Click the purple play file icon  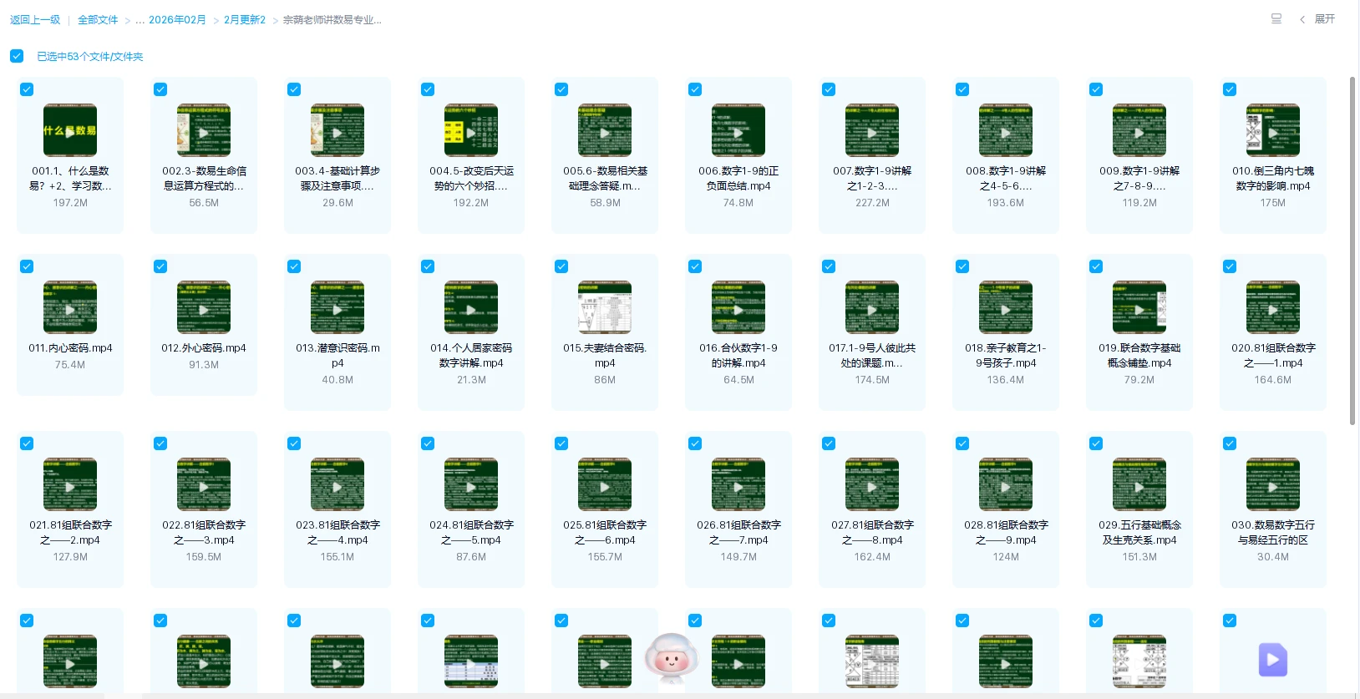click(1272, 660)
